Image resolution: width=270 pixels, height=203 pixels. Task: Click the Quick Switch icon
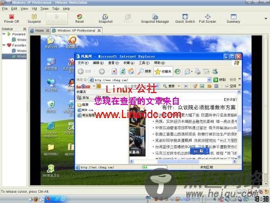click(185, 18)
